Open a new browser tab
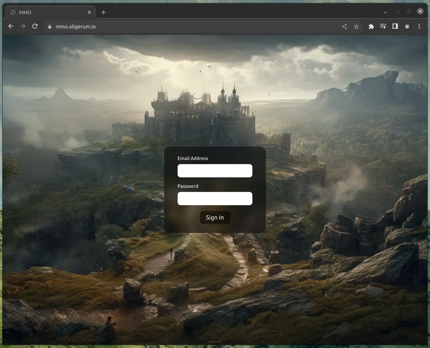Viewport: 430px width, 348px height. pos(104,12)
